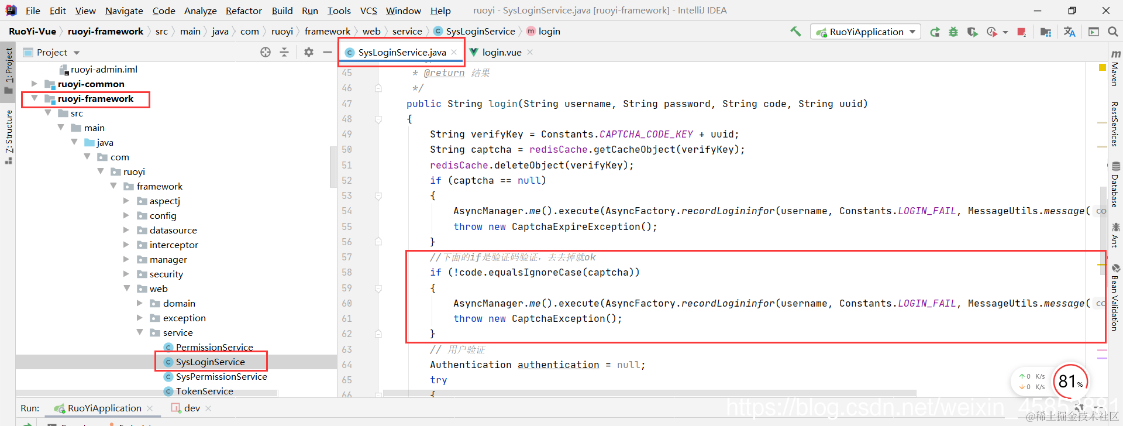Close the login.vue editor tab
1123x426 pixels.
point(530,52)
